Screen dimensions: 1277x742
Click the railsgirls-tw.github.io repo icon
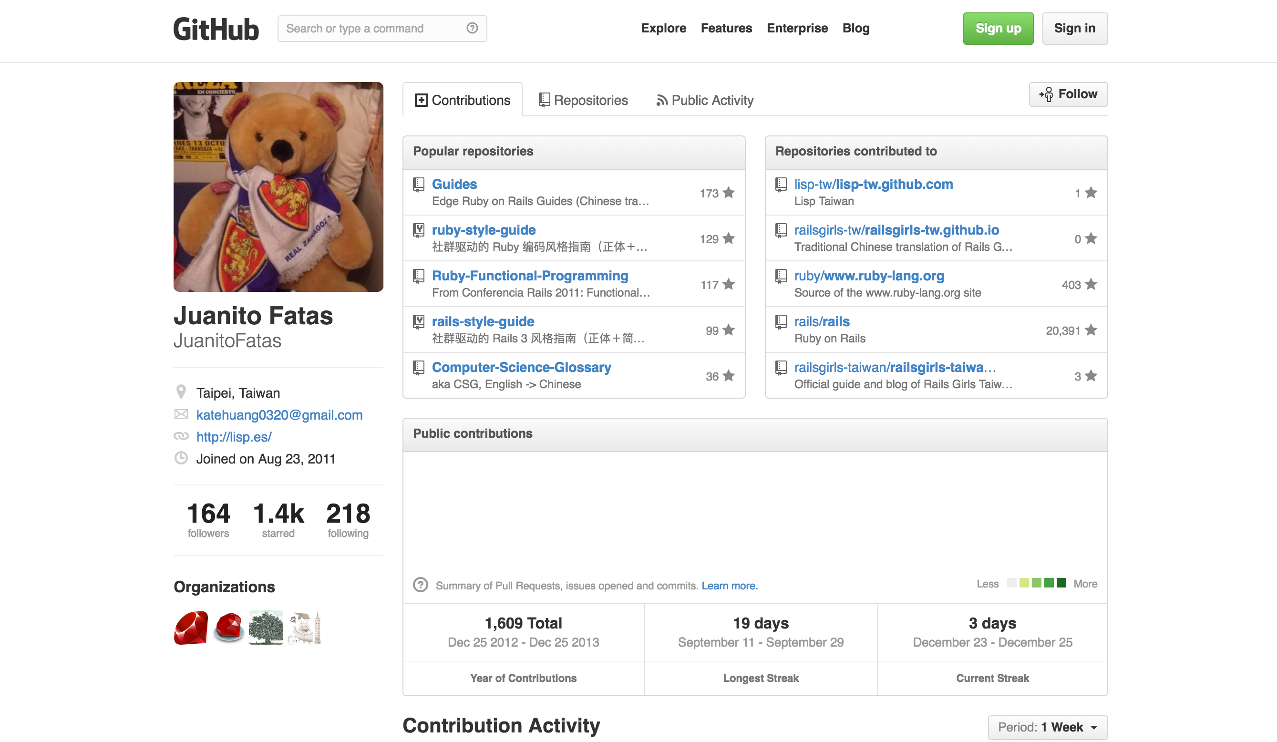click(x=781, y=230)
